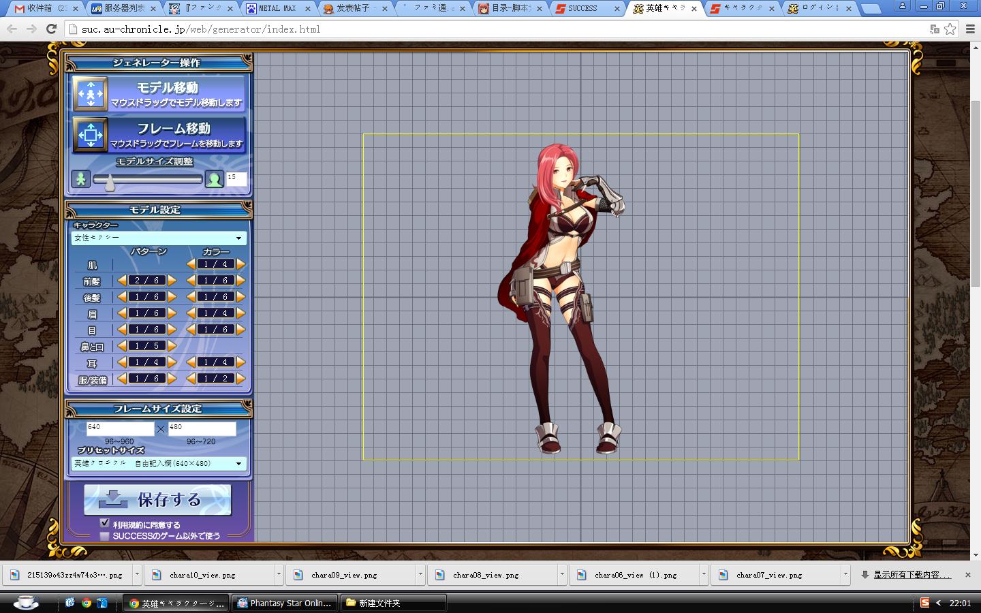The image size is (981, 613).
Task: Close the downloads bar
Action: click(967, 575)
